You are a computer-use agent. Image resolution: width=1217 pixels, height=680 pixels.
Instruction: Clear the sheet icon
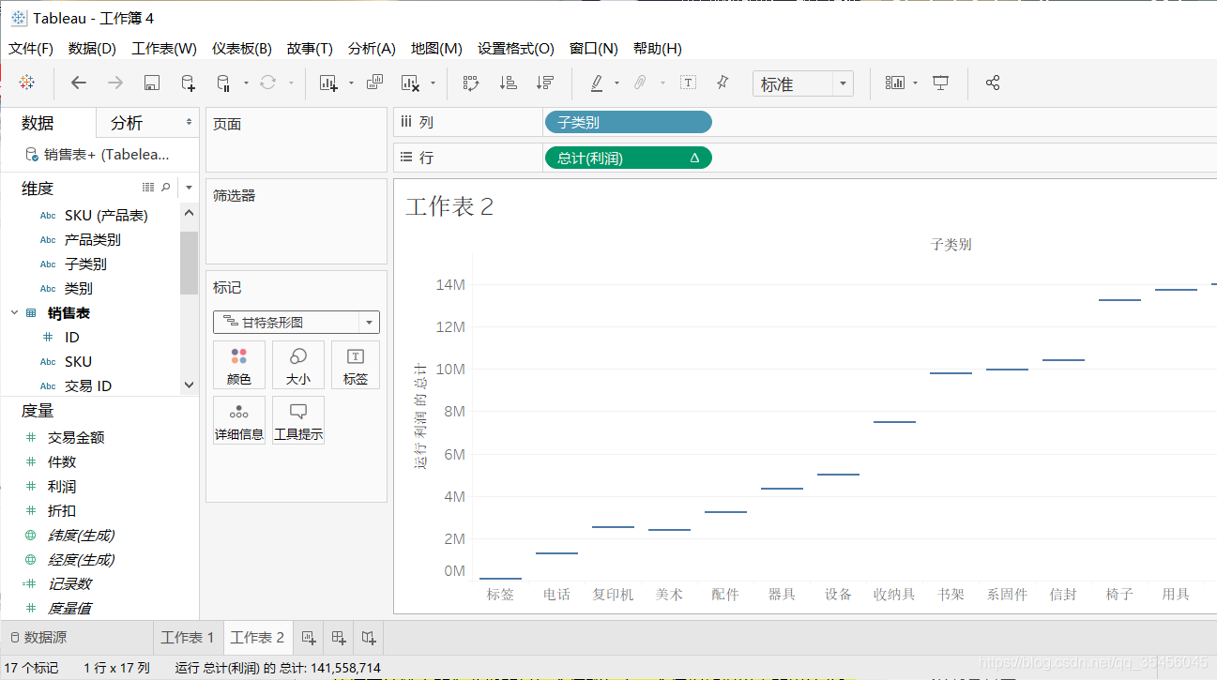click(x=410, y=83)
